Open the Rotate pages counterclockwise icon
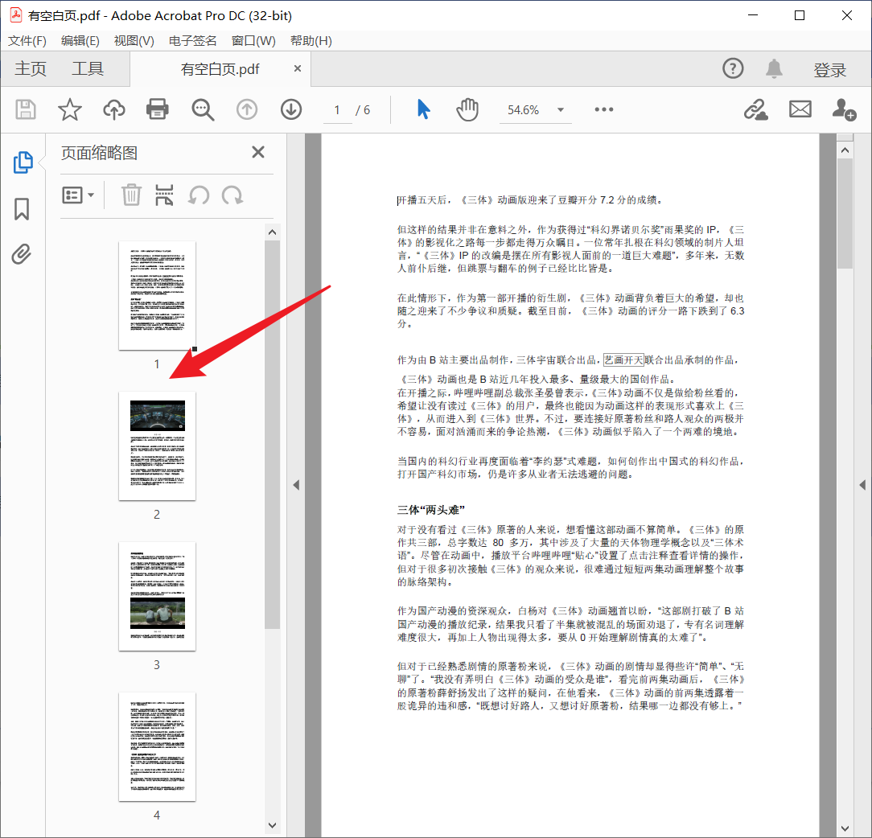 pos(198,195)
